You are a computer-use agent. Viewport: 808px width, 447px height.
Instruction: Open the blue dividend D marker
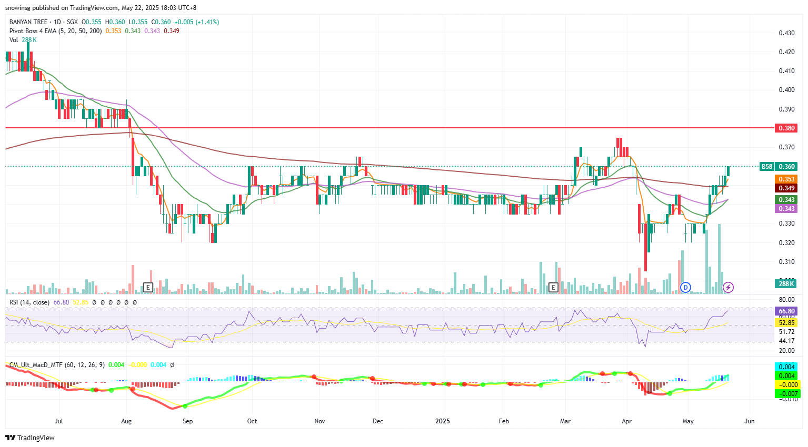click(x=685, y=287)
